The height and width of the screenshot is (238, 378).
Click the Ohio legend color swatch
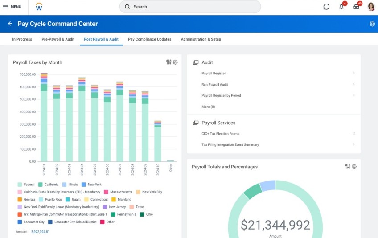click(142, 214)
